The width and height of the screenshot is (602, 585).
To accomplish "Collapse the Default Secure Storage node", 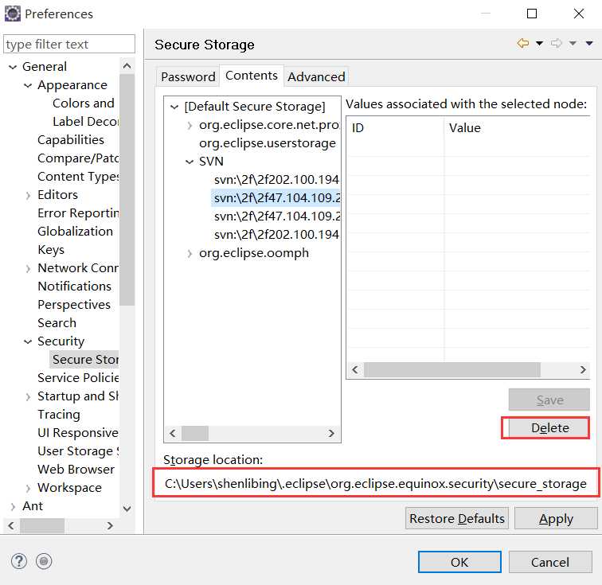I will (x=174, y=107).
